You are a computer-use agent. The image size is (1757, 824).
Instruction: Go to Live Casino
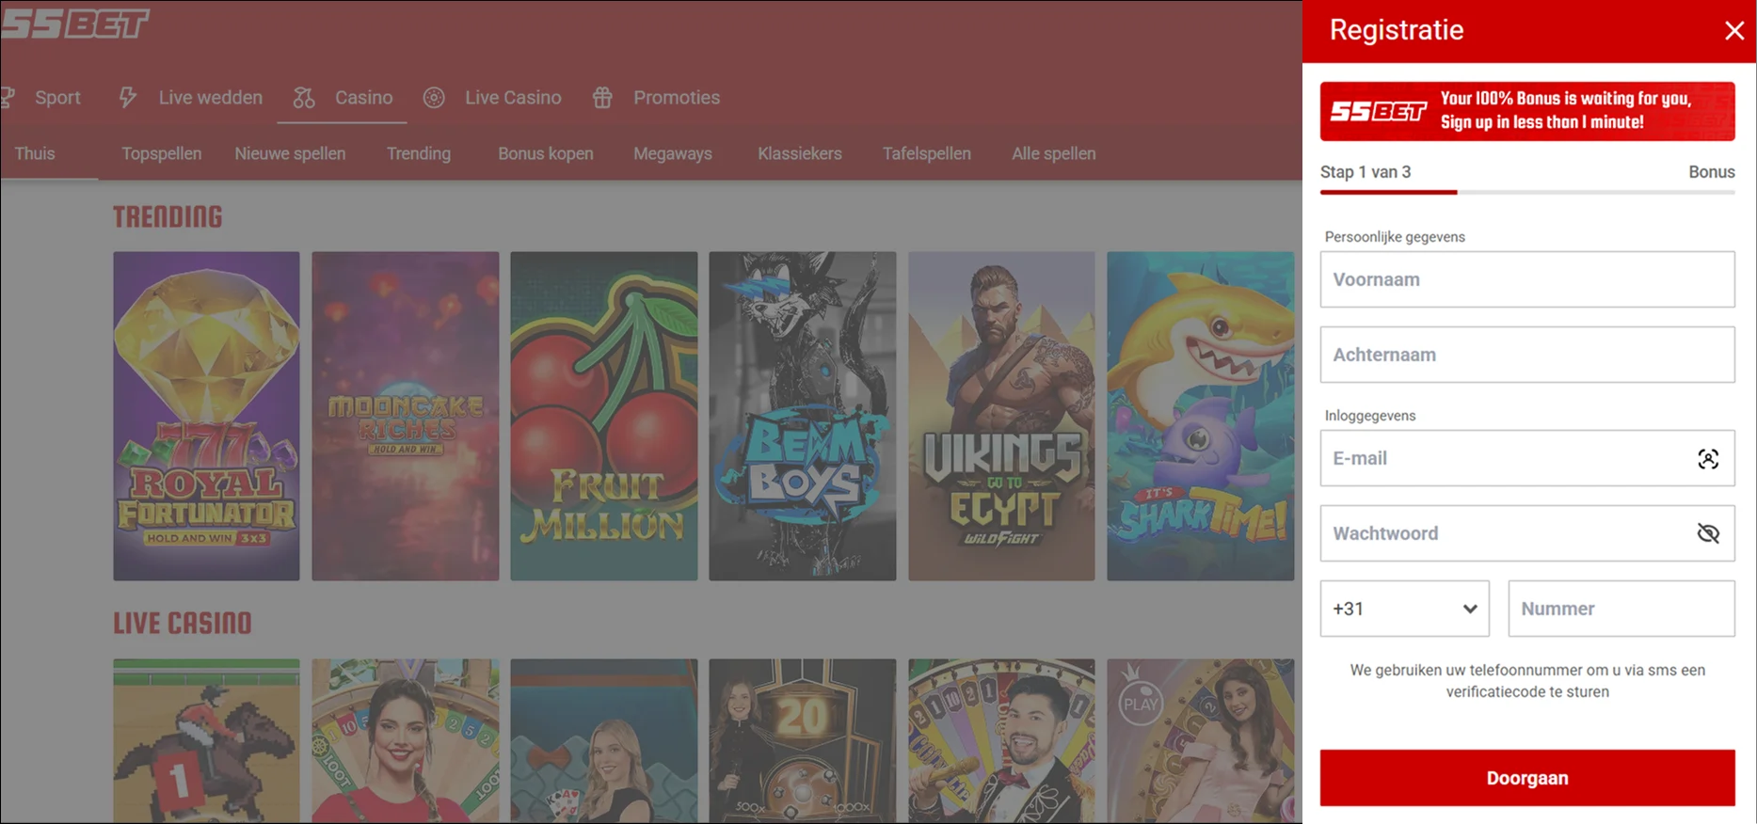pos(513,97)
